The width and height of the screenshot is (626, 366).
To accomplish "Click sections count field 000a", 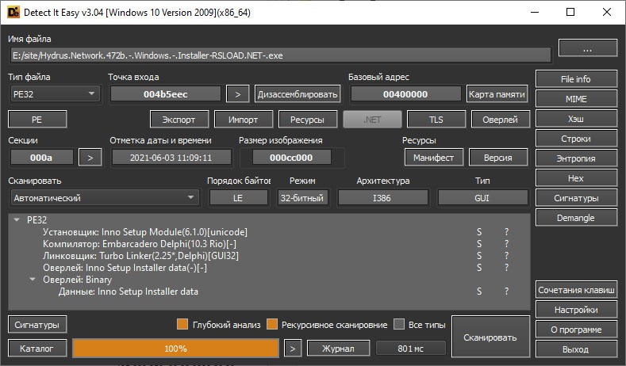I will tap(41, 158).
